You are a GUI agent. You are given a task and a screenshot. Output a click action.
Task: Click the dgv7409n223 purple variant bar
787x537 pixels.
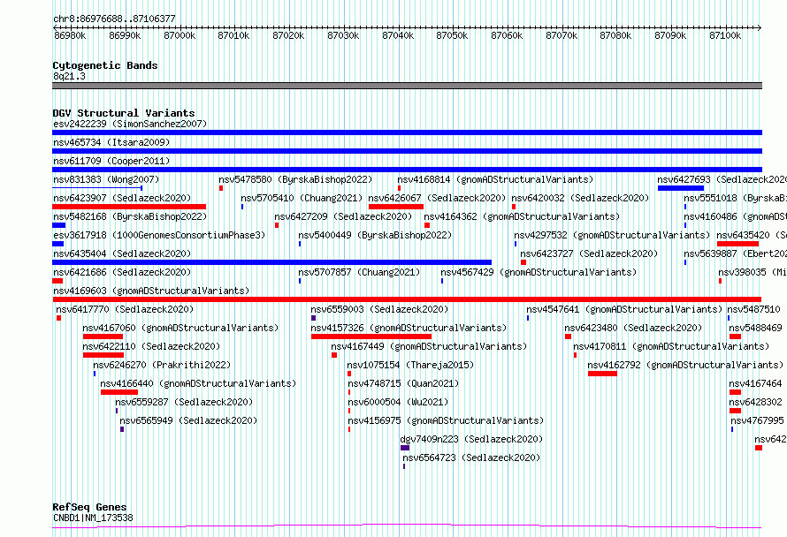pos(405,448)
